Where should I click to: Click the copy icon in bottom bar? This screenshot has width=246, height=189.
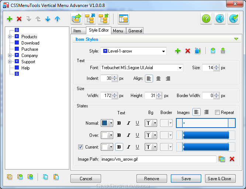coord(45,177)
